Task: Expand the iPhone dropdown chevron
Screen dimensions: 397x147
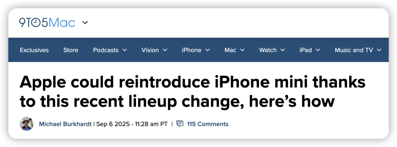Action: coord(207,50)
